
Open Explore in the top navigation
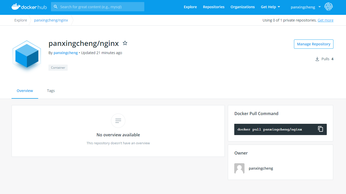(x=190, y=7)
